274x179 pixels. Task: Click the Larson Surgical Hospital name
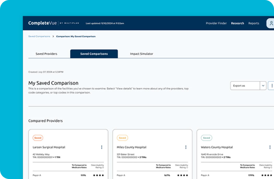49,147
